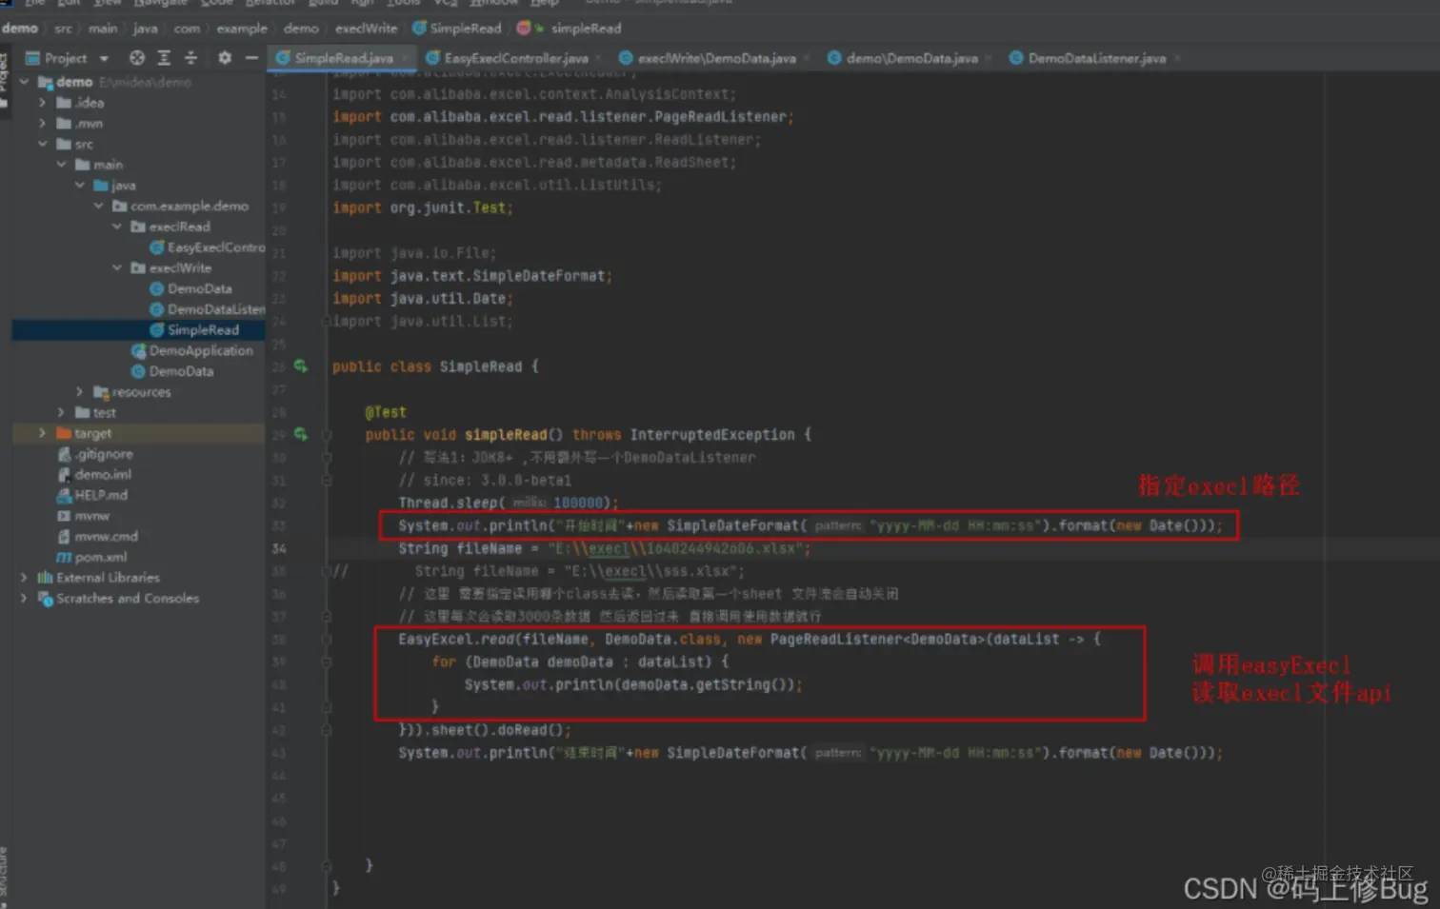Click line number 34 in the gutter
Image resolution: width=1440 pixels, height=909 pixels.
(x=279, y=548)
